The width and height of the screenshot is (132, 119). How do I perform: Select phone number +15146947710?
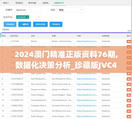coord(17,100)
